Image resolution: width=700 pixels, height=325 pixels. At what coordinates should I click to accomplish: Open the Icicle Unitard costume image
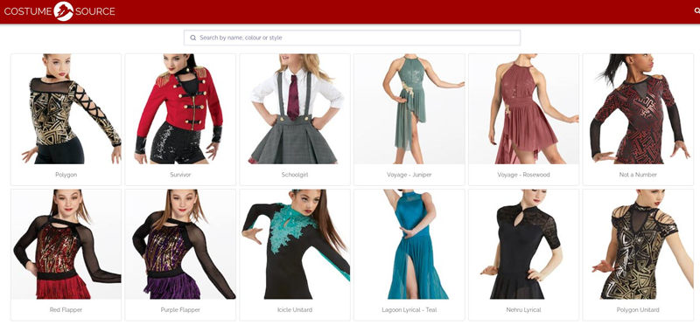click(x=295, y=245)
